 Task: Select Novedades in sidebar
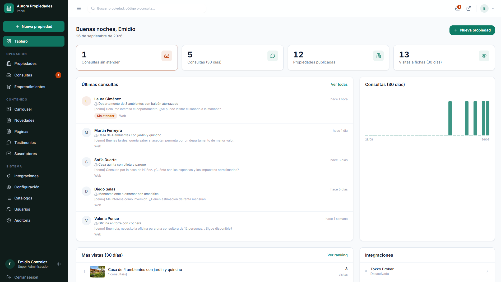[34, 120]
